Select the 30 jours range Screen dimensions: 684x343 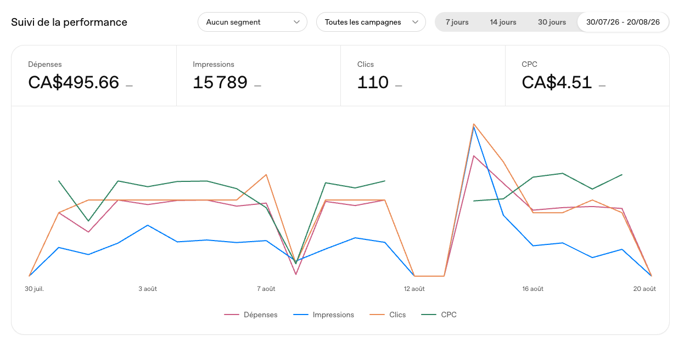552,22
